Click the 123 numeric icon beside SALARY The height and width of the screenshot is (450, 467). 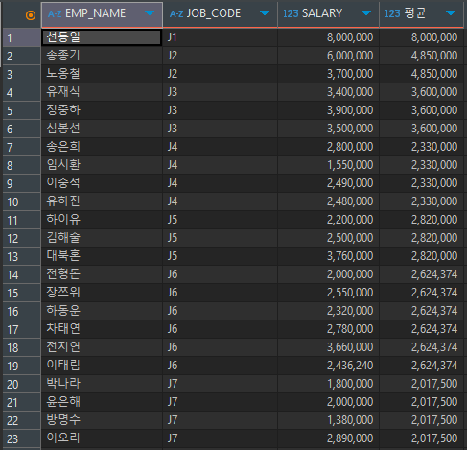291,13
